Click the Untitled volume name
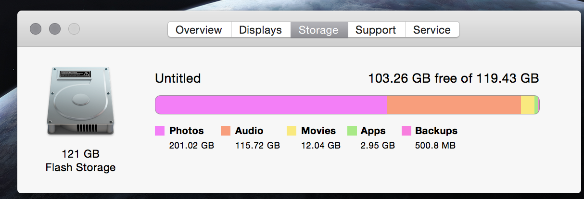Screen dimensions: 584x199 [178, 78]
